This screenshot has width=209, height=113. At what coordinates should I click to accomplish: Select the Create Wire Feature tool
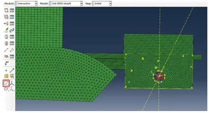pos(6,50)
